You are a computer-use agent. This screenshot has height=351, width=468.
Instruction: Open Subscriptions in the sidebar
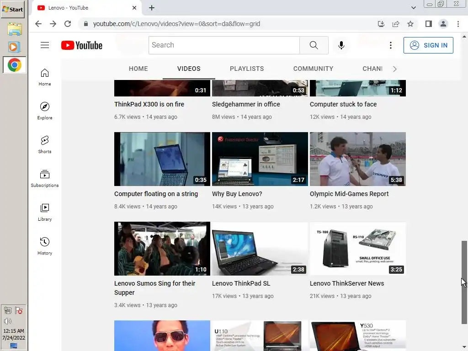45,179
